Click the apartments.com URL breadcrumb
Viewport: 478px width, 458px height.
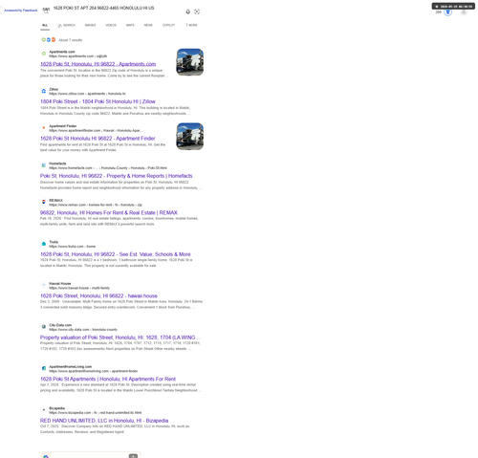pyautogui.click(x=78, y=56)
